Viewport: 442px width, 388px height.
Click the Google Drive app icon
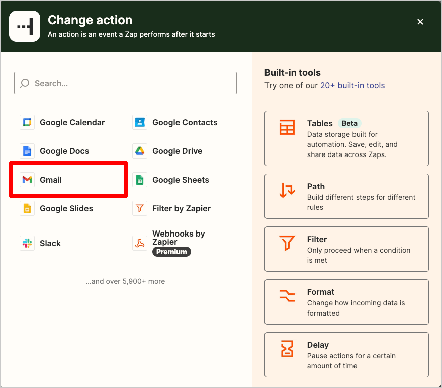point(140,151)
